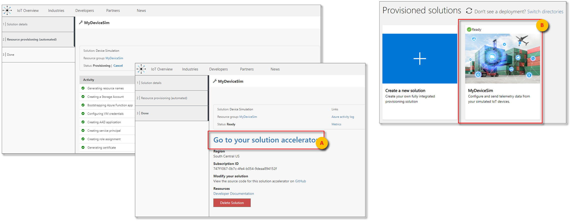Open MyDeviceSim resource group link in Provisioning-status window
The height and width of the screenshot is (221, 571).
[114, 58]
